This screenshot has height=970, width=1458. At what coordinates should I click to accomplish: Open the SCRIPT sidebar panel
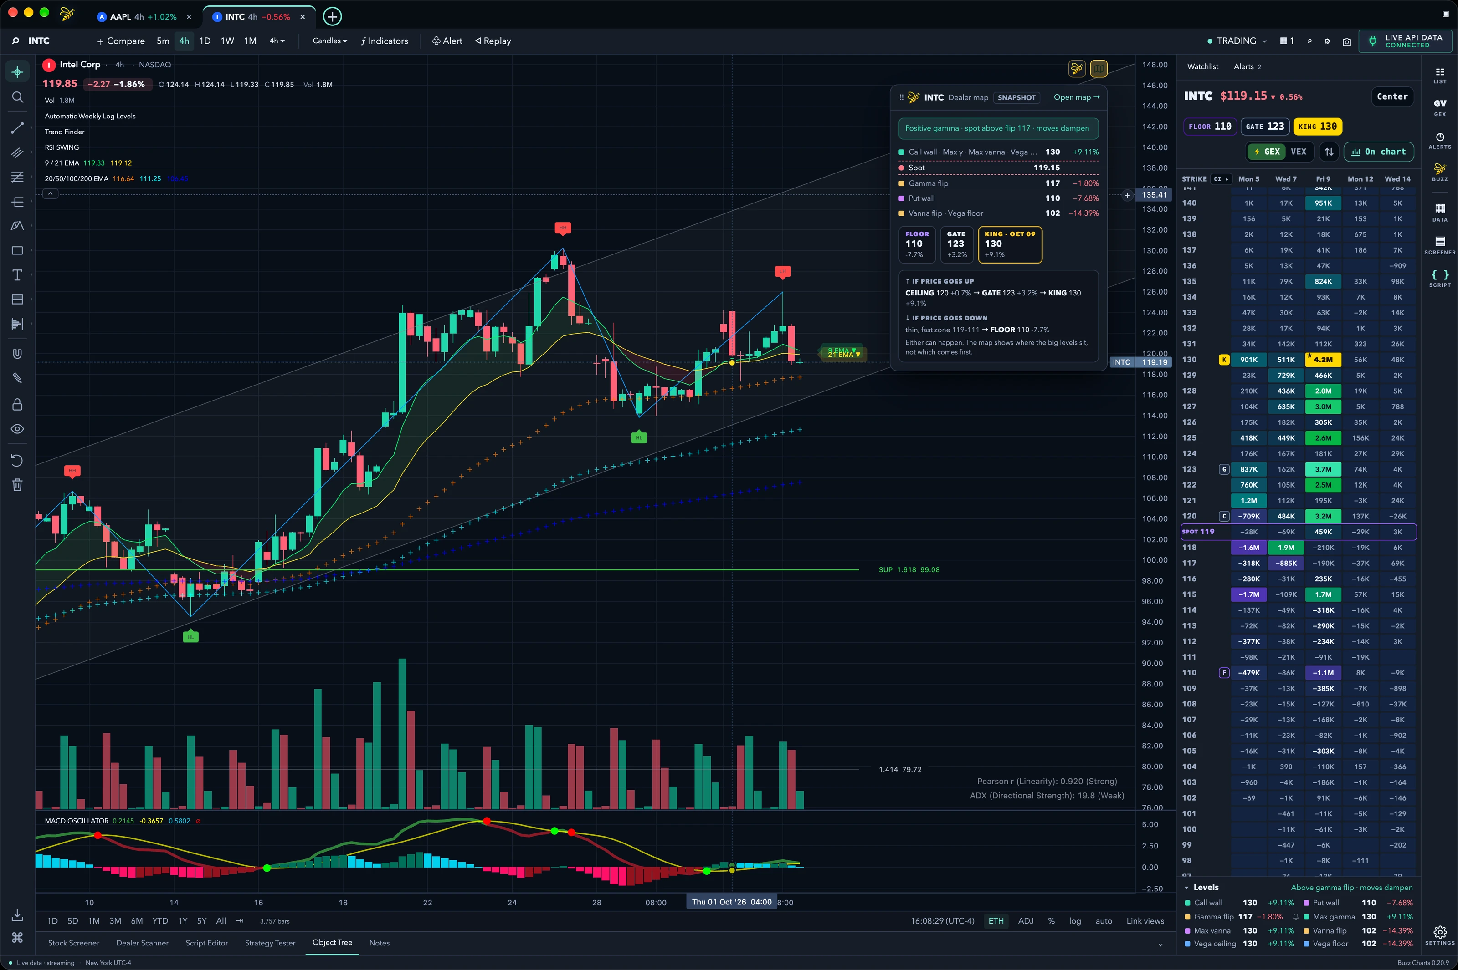click(x=1440, y=279)
